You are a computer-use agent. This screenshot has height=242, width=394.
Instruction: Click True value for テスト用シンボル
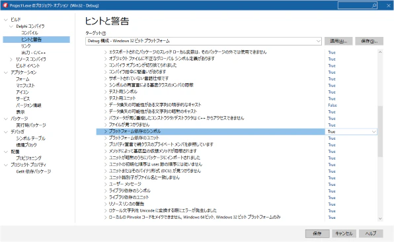pos(332,92)
